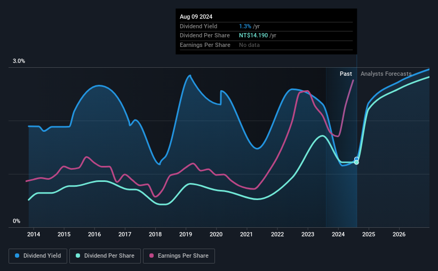Click the blue Dividend Yield legend dot
The height and width of the screenshot is (271, 438).
coord(17,256)
